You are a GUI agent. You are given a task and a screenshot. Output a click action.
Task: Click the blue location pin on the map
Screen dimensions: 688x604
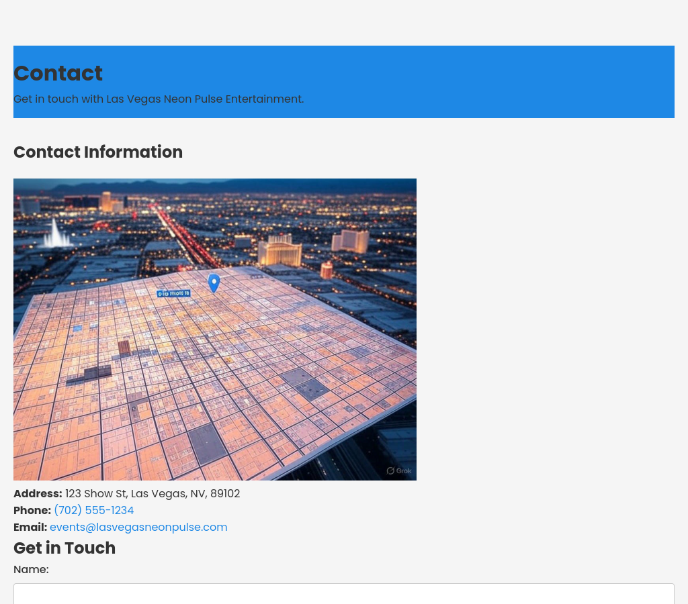point(214,283)
